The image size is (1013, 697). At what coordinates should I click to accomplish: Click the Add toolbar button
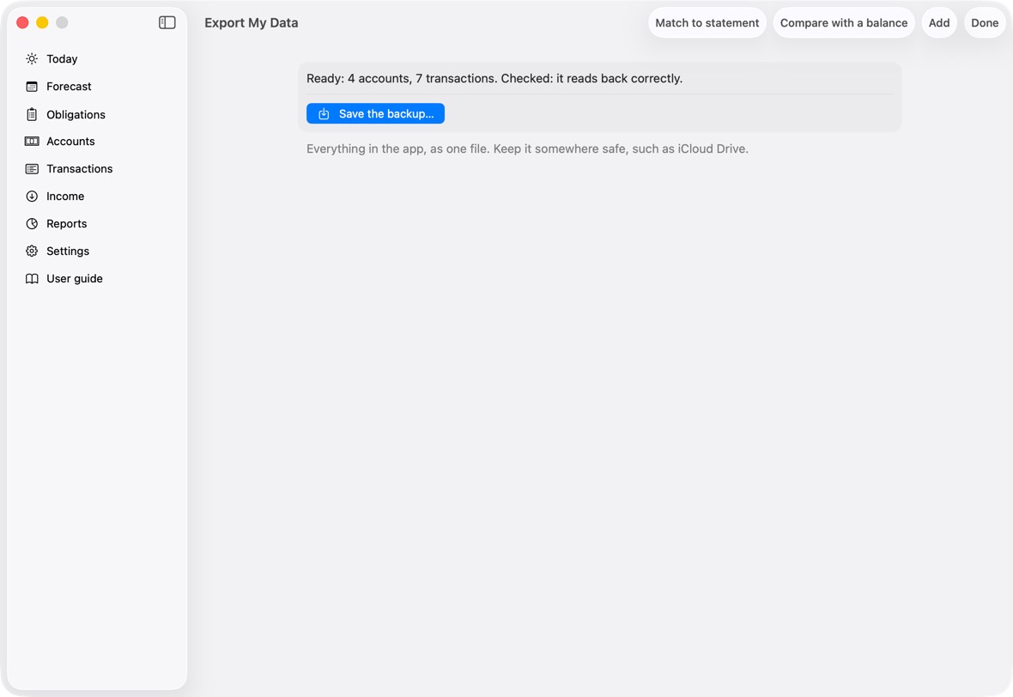pyautogui.click(x=938, y=22)
